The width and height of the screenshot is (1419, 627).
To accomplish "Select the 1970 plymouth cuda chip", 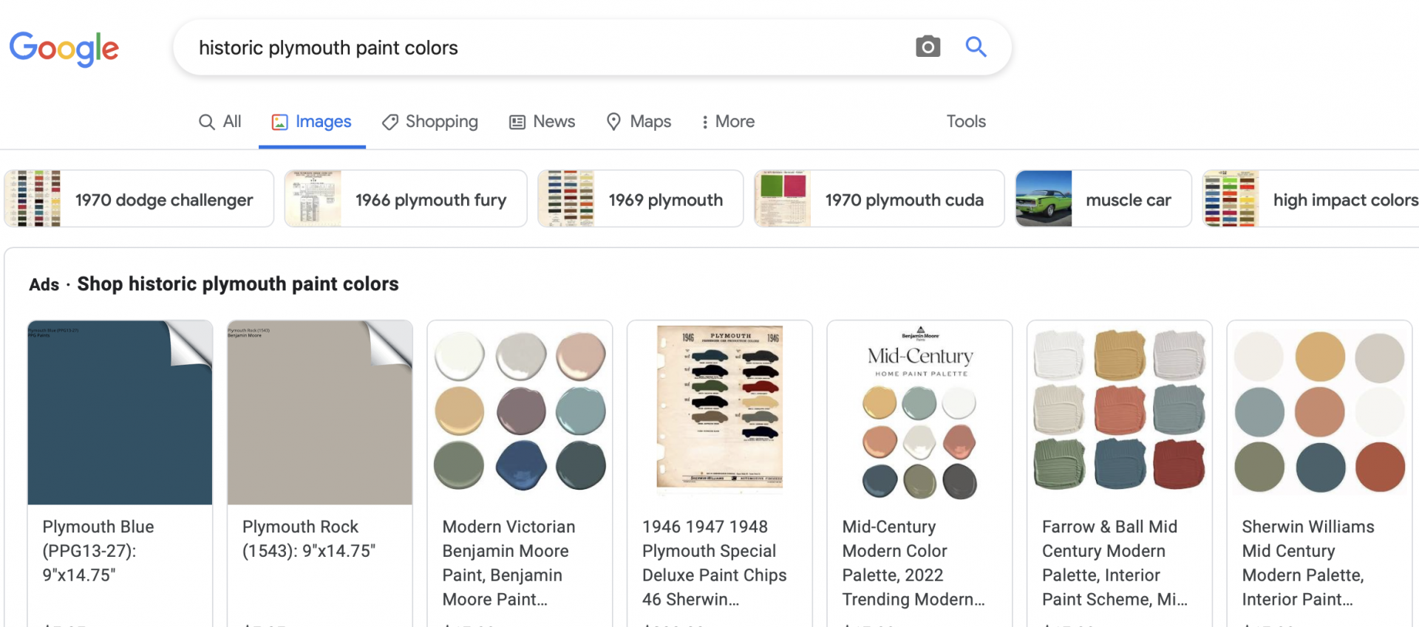I will (x=879, y=199).
